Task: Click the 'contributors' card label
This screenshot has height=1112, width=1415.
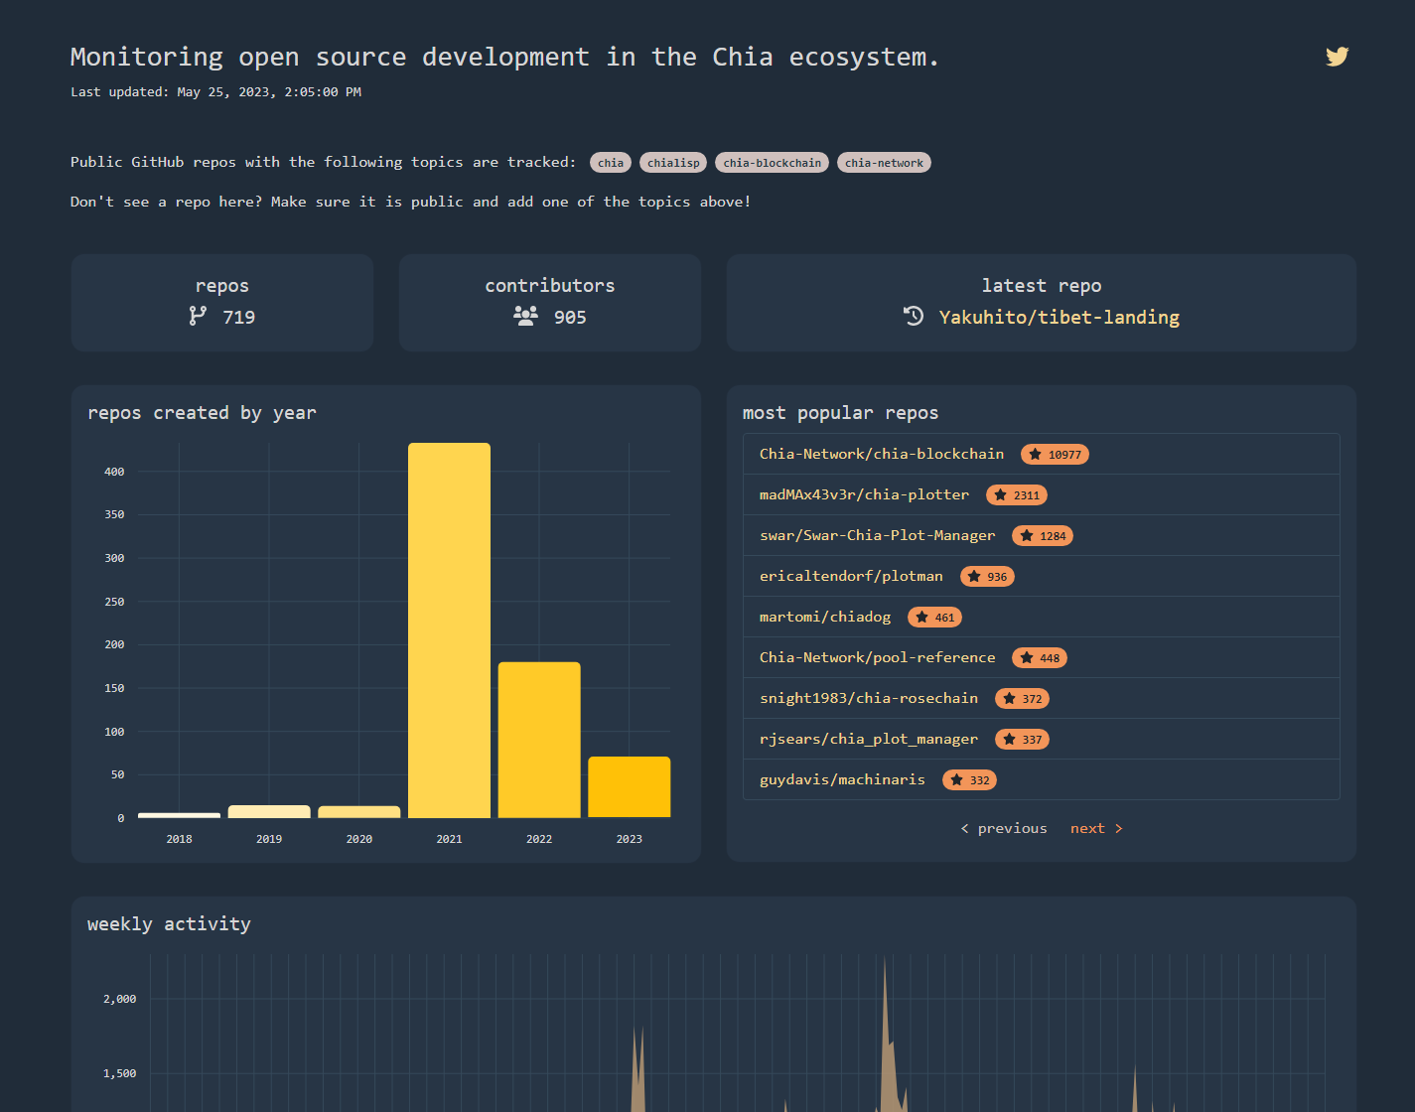Action: click(550, 286)
